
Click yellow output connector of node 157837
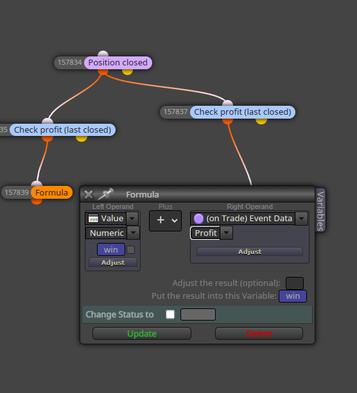click(x=261, y=121)
